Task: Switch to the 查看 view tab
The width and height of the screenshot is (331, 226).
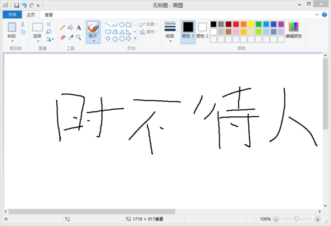Action: coord(49,15)
